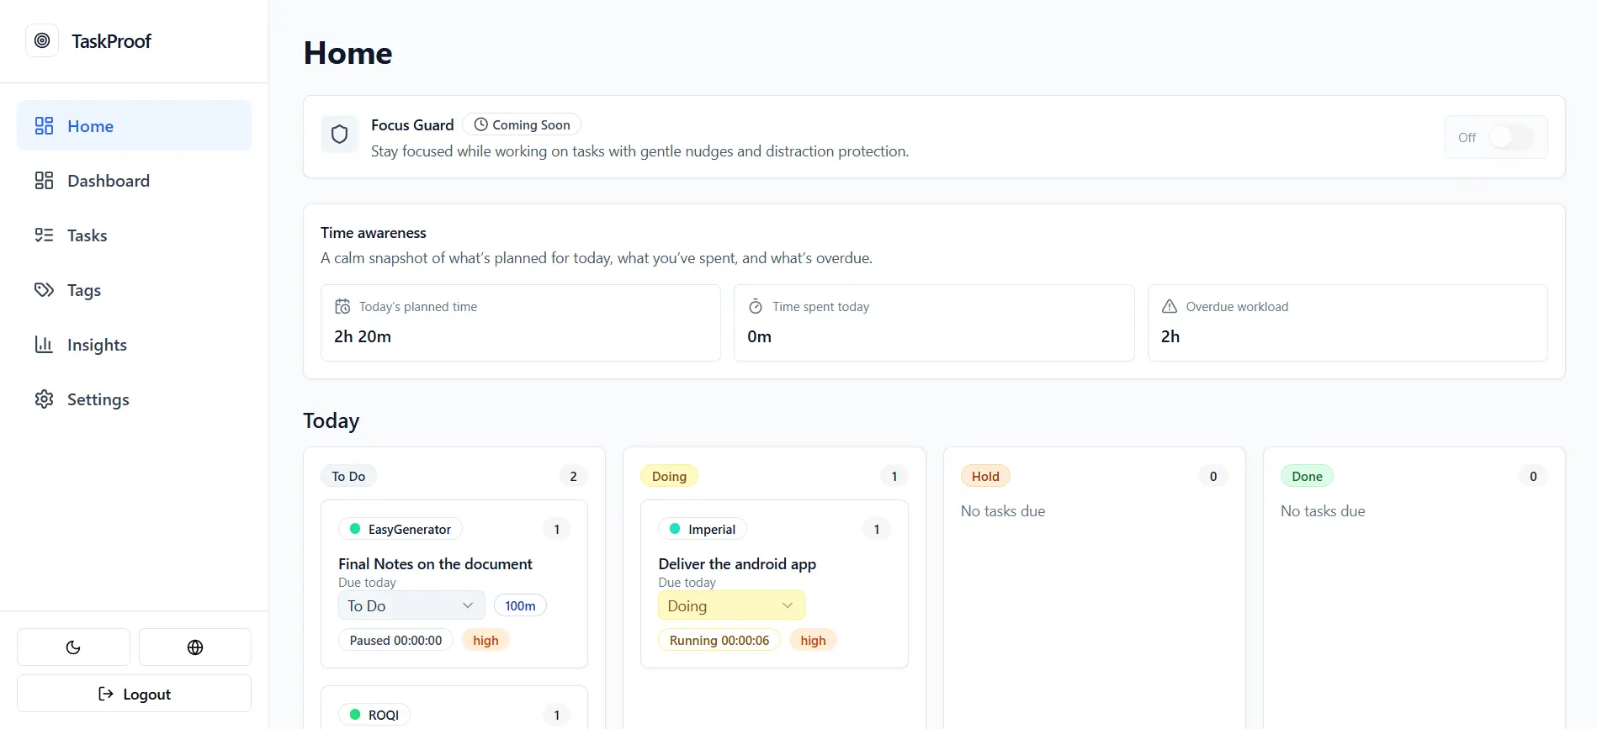Click the Doing column count 1
Screen dimensions: 1597x729
[x=894, y=476]
